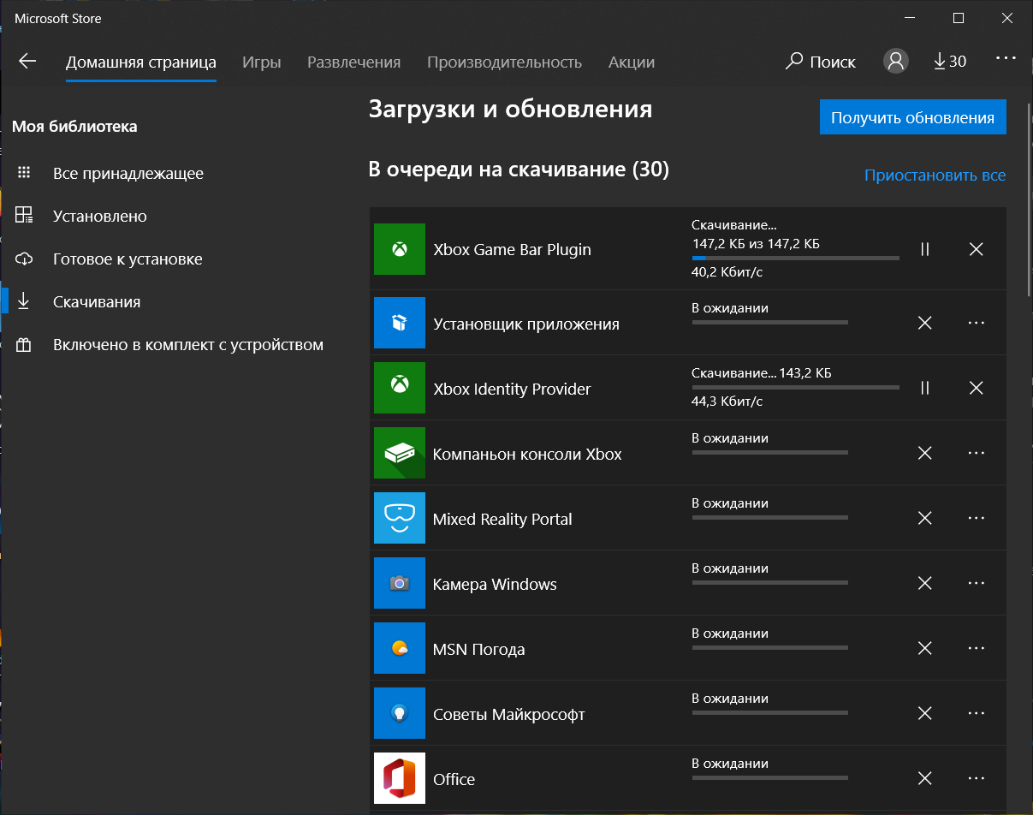Cancel the Камера Windows queued download
This screenshot has height=815, width=1033.
tap(924, 583)
